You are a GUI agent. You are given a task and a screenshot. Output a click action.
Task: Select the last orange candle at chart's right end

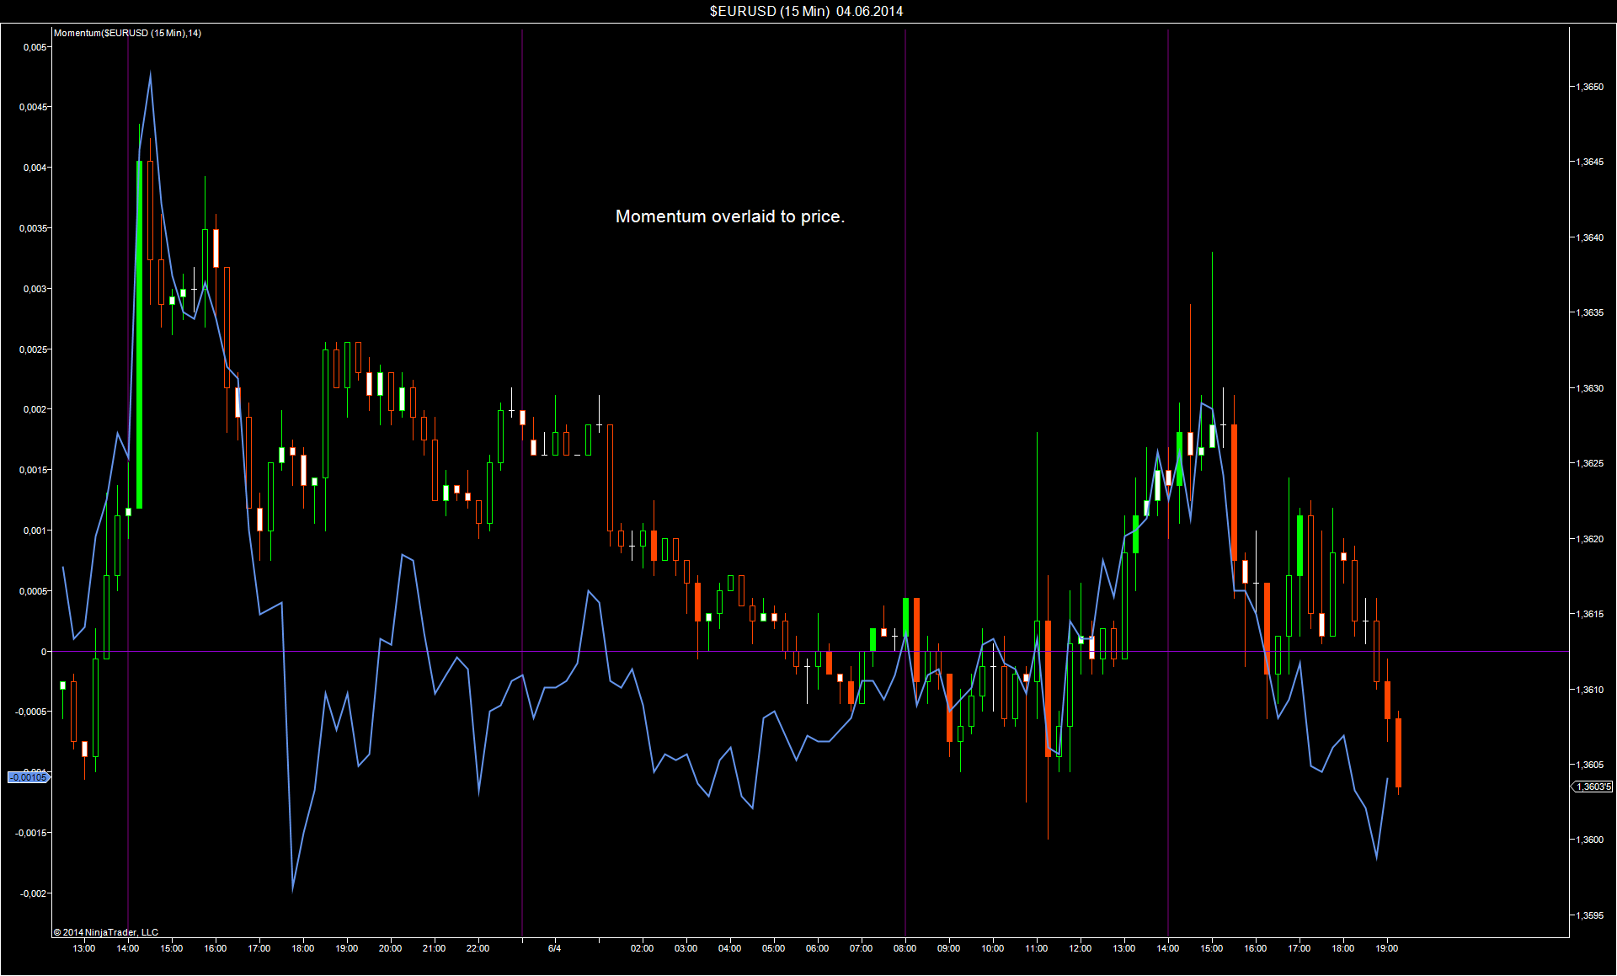[x=1398, y=752]
